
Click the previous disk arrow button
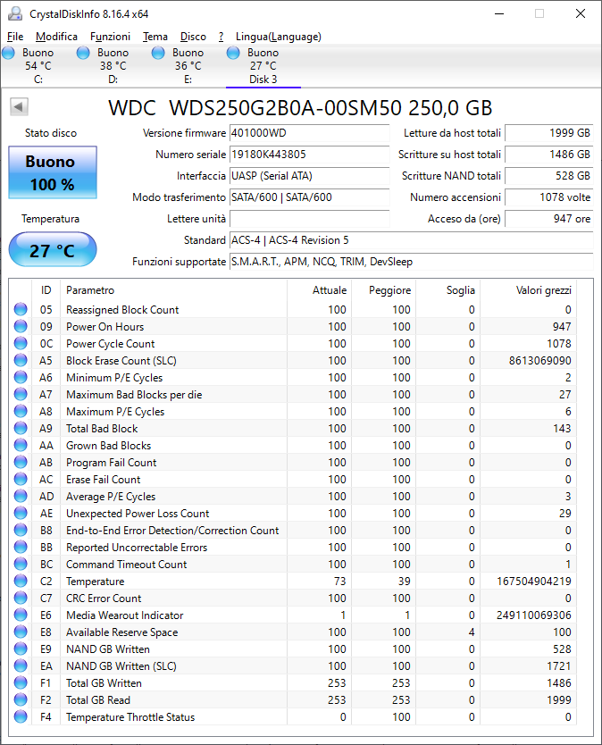(19, 107)
